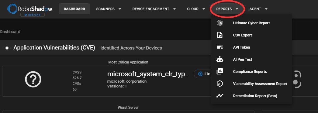Expand the Scanners dropdown arrow
Viewport: 318px width, 113px height.
click(120, 9)
